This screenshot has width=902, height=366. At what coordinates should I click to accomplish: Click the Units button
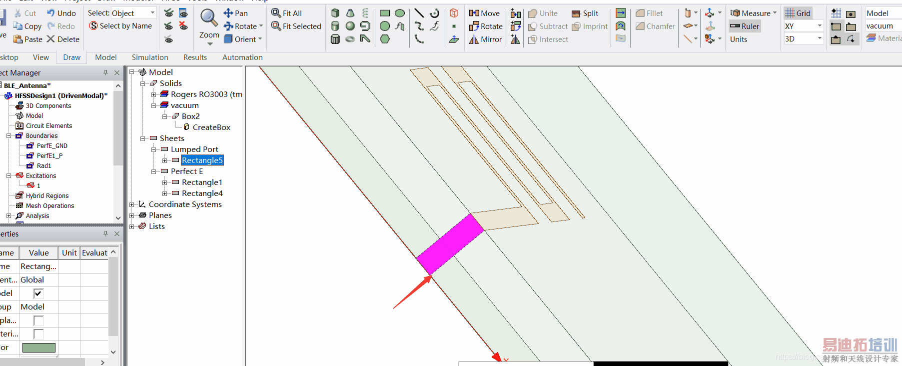coord(739,39)
